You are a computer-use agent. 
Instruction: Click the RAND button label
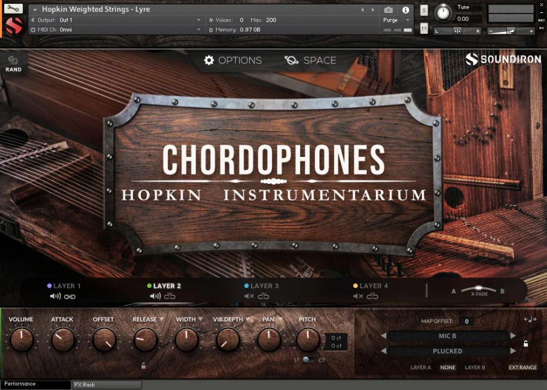pos(14,70)
